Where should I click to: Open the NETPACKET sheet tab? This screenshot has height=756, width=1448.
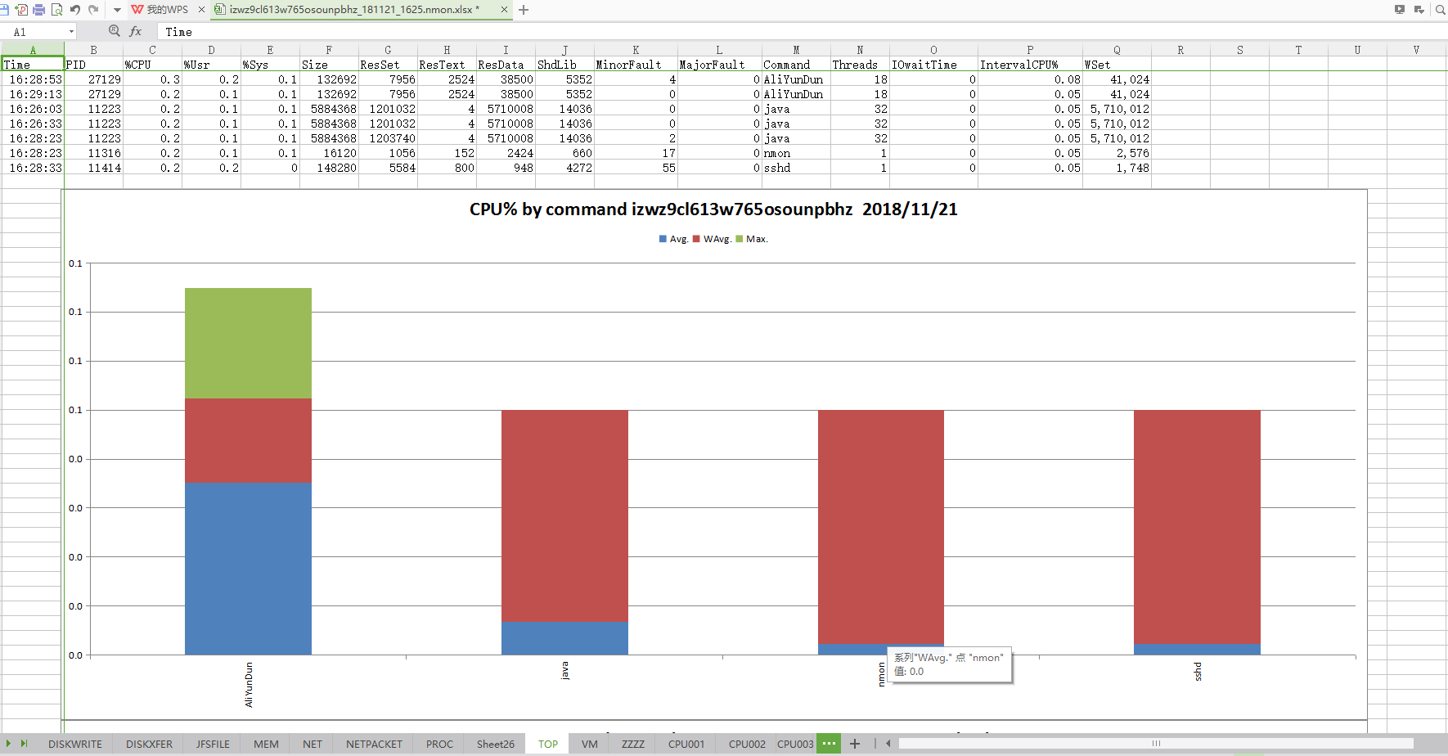(374, 745)
